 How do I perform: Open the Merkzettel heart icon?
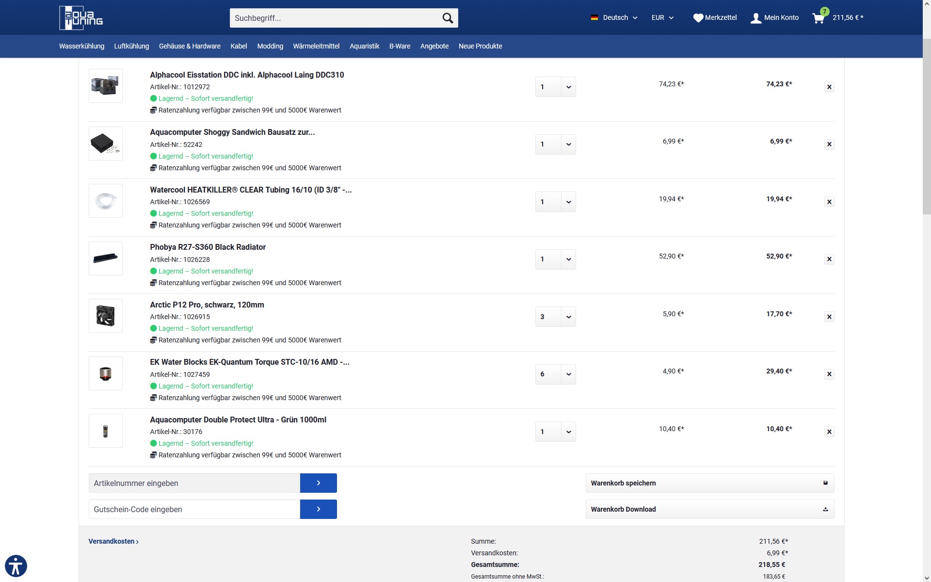tap(698, 18)
